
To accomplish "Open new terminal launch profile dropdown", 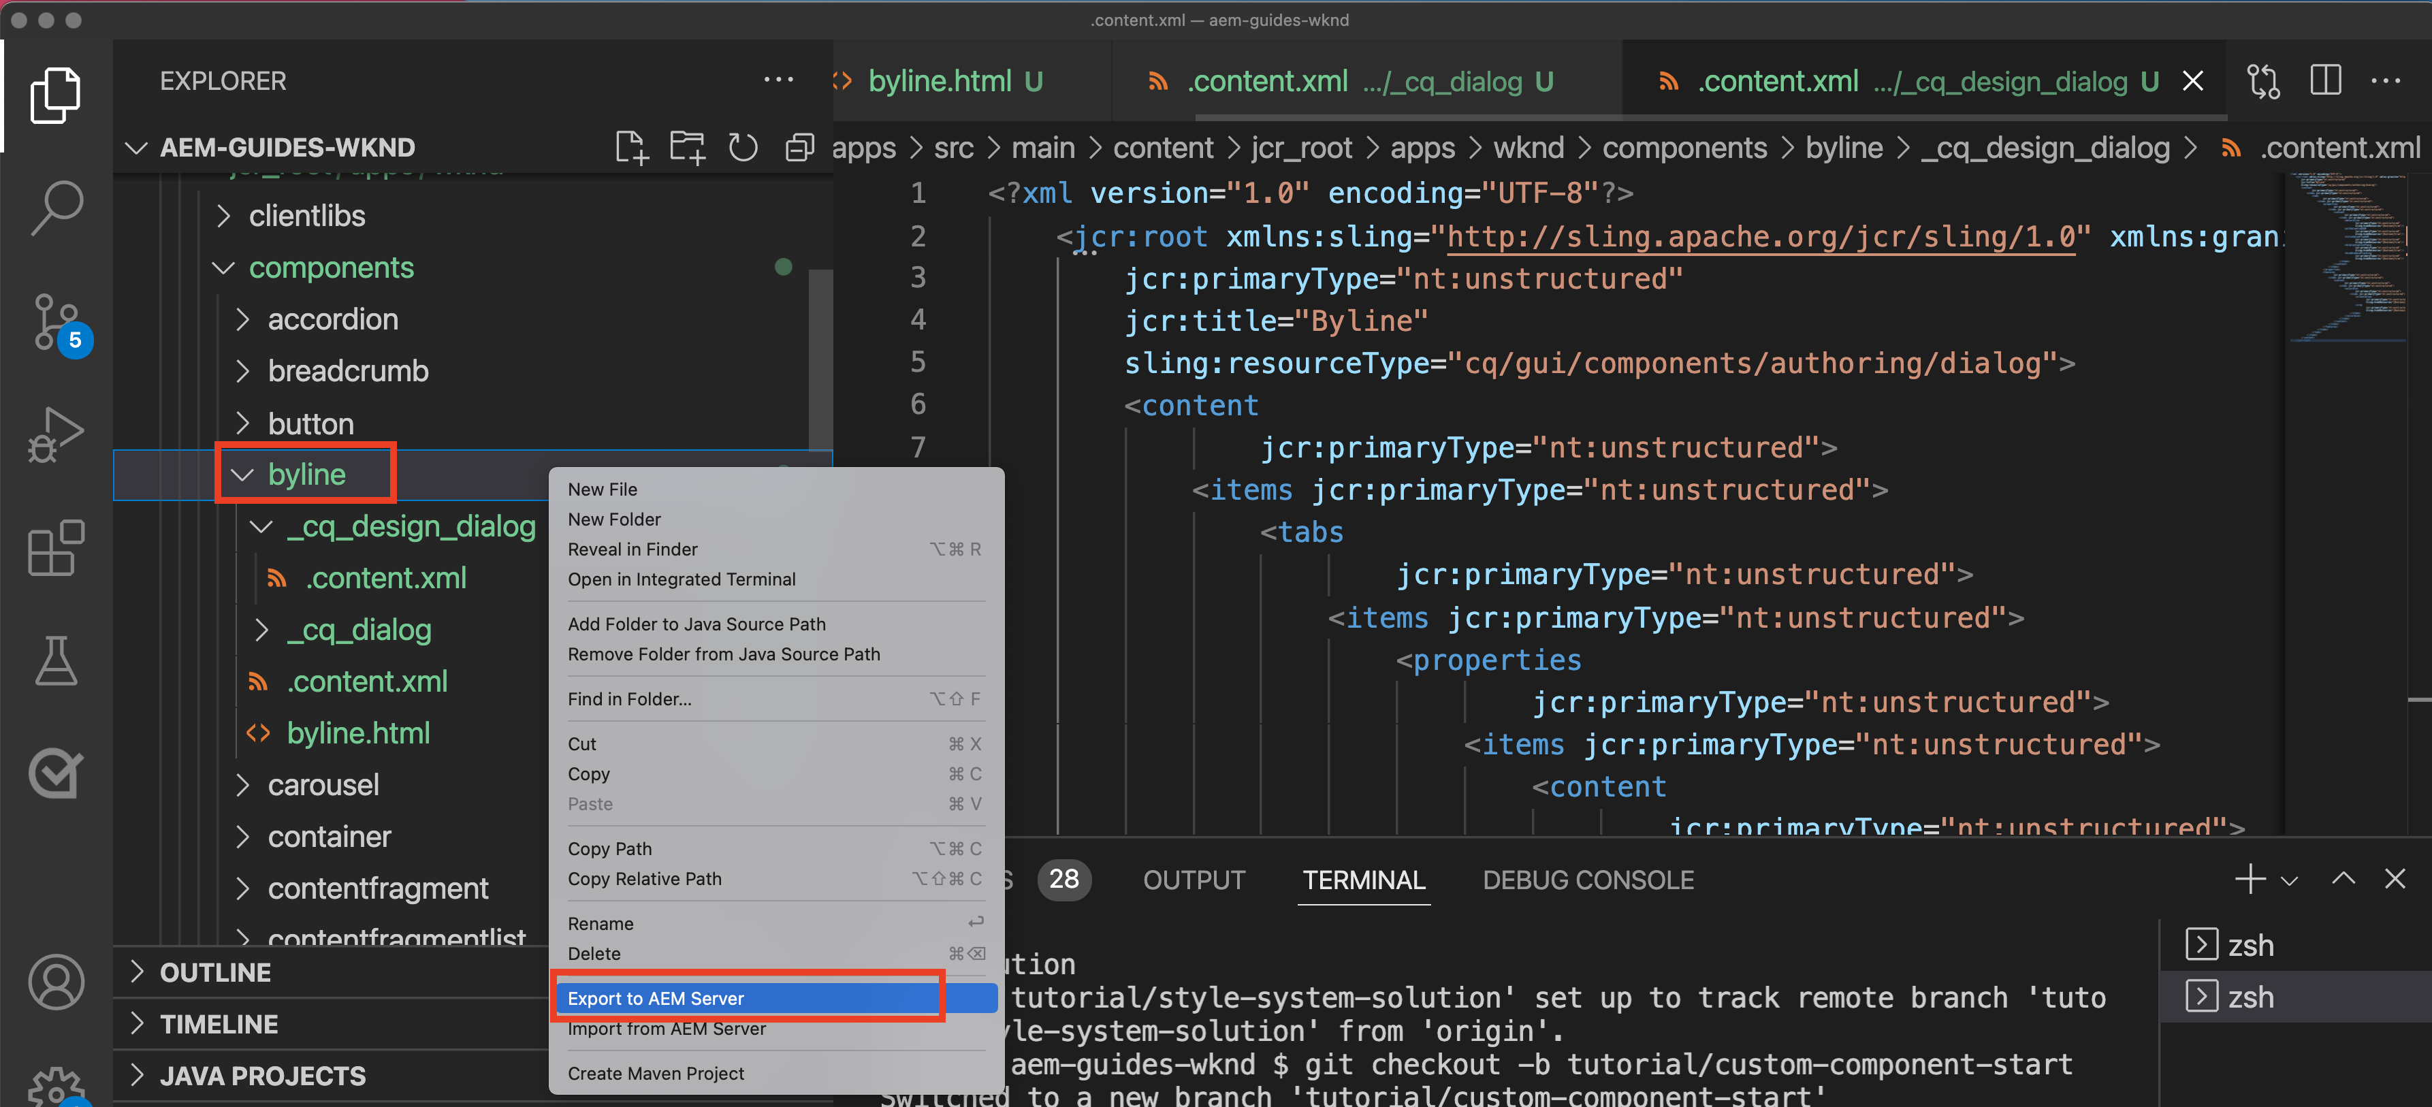I will [x=2290, y=880].
